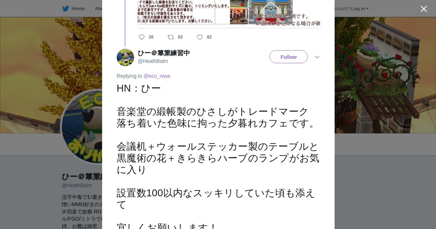Click the @HeathBalm handle in the profile sidebar

[77, 185]
